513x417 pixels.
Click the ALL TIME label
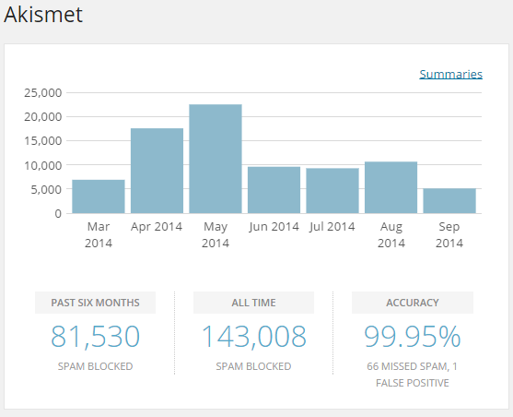click(253, 303)
